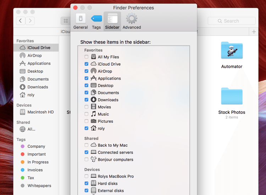Open the Advanced preferences tab

coord(132,22)
